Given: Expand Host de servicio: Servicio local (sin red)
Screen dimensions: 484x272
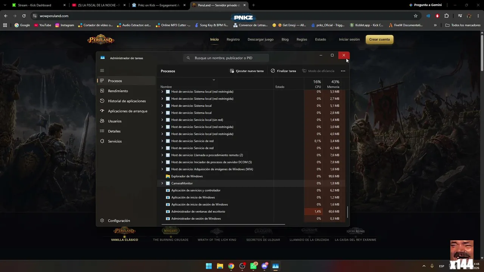Looking at the screenshot, I should coord(162,120).
